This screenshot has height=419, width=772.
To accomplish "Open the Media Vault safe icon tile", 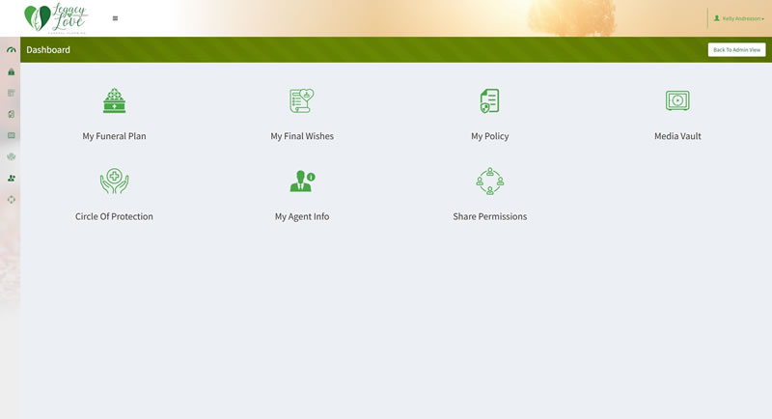I will pos(677,100).
